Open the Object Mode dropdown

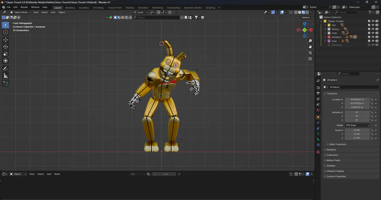pyautogui.click(x=20, y=12)
